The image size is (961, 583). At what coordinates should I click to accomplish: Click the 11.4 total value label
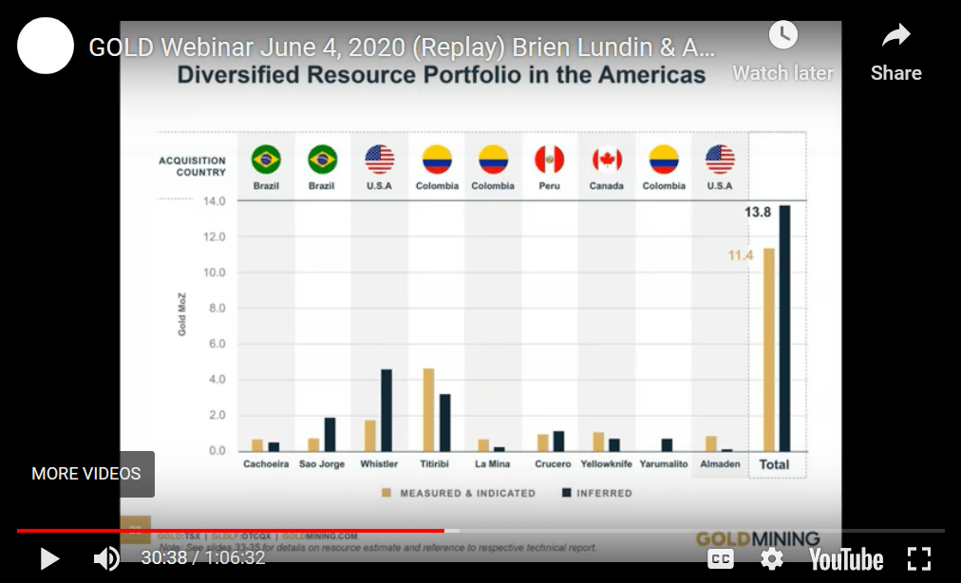[741, 255]
